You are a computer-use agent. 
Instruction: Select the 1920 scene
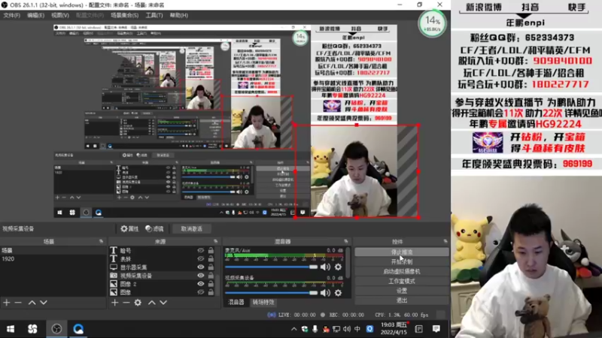pos(53,258)
